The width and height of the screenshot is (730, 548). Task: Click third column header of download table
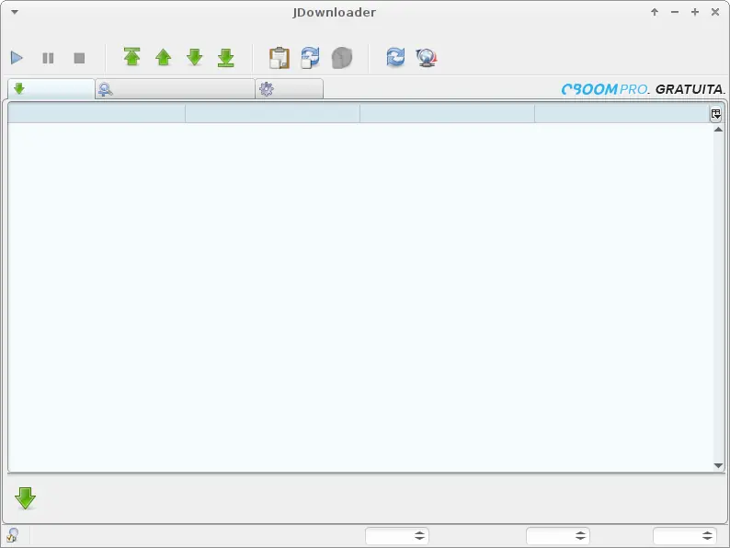447,113
